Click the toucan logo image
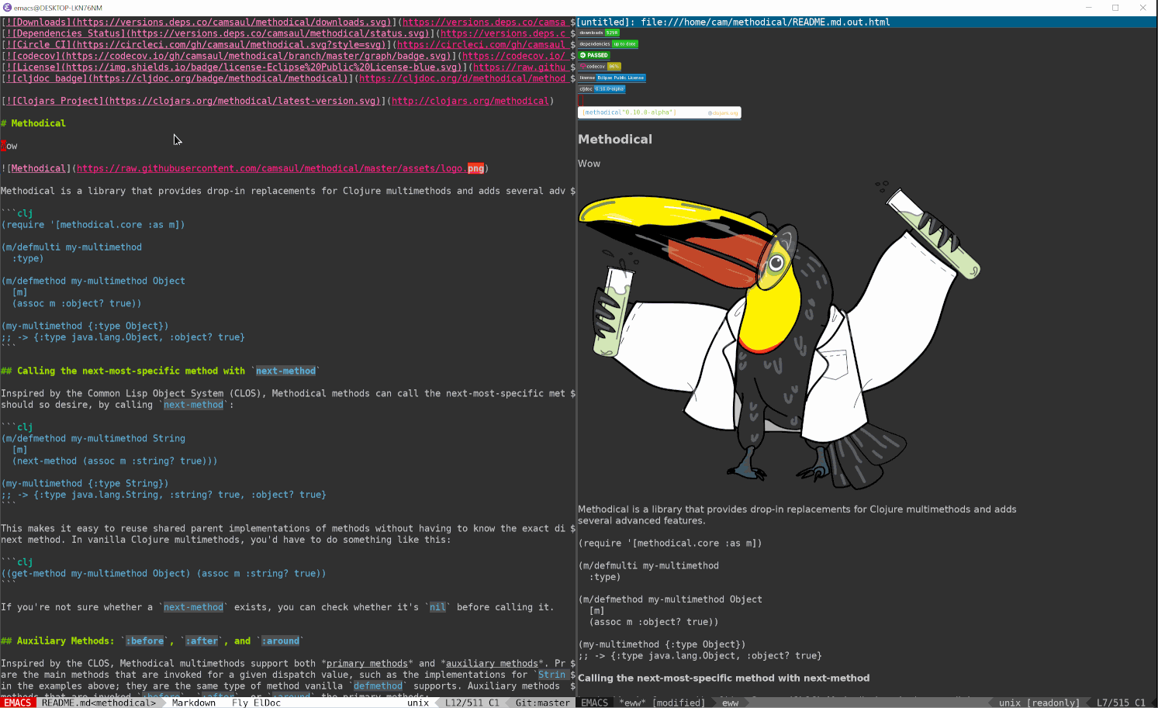 coord(779,333)
